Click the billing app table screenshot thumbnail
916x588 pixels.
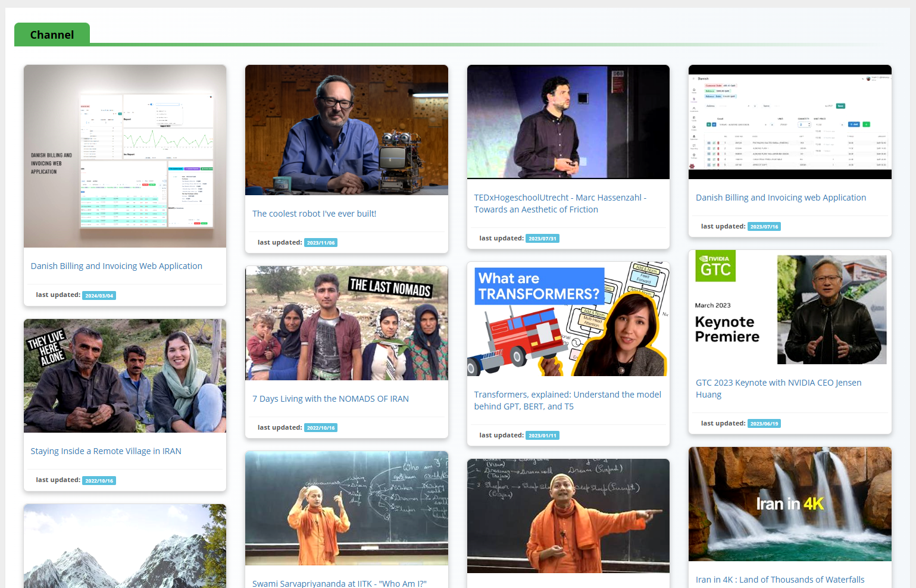[x=790, y=122]
